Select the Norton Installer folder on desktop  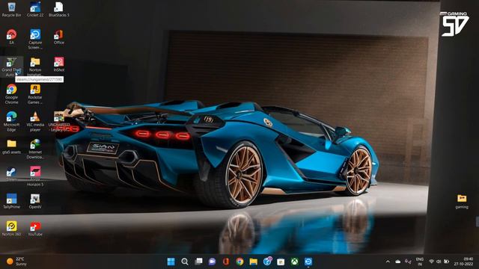(x=35, y=67)
